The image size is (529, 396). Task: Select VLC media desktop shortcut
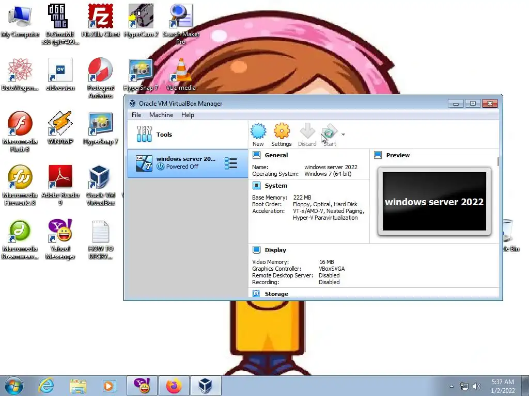pyautogui.click(x=181, y=74)
